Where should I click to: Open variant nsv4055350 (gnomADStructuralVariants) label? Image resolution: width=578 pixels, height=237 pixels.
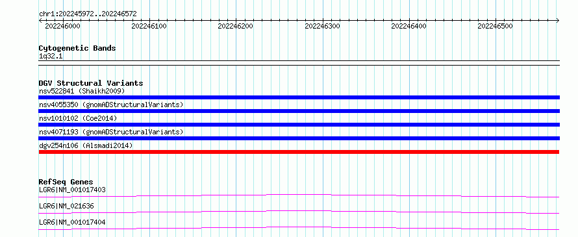pos(111,105)
